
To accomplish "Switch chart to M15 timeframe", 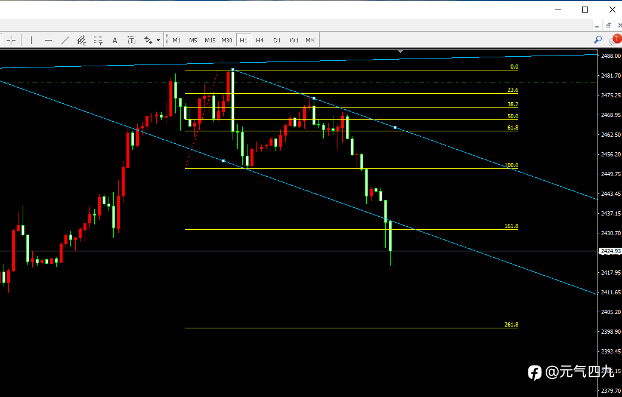I will click(x=210, y=40).
